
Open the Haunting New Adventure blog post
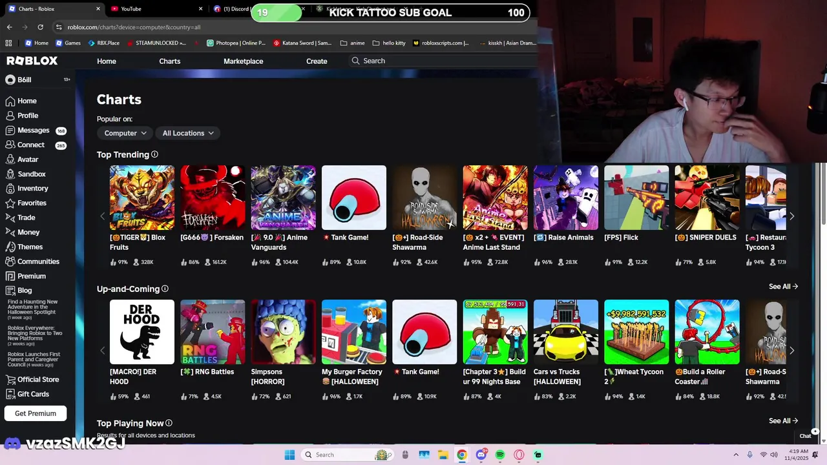[x=32, y=309]
